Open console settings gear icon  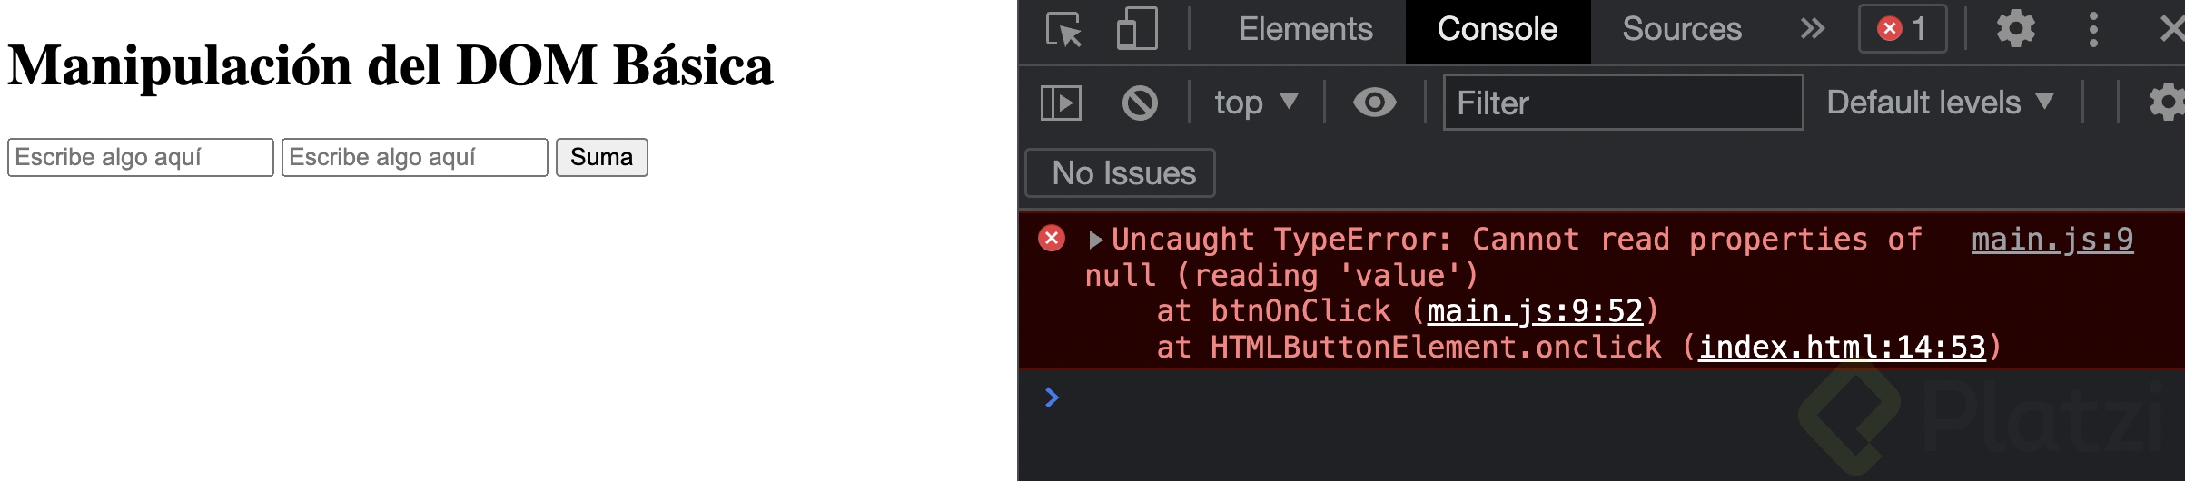point(2169,103)
